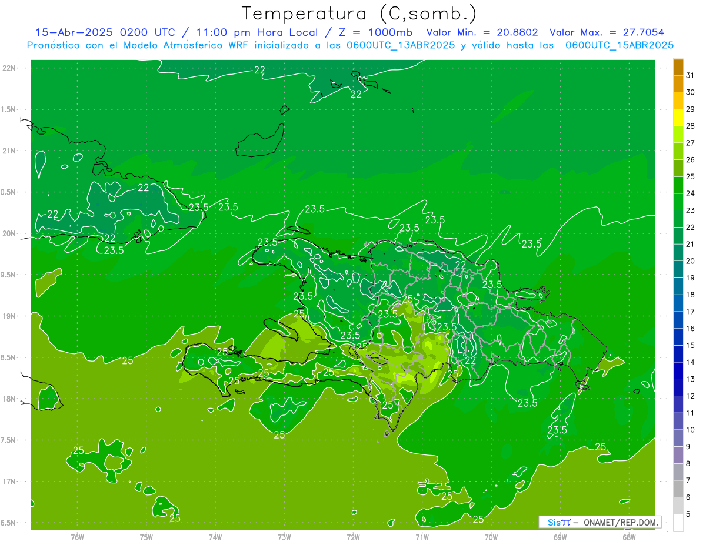Select 'Valor Min. = 20.8802' in the header
This screenshot has width=706, height=545.
coord(482,32)
